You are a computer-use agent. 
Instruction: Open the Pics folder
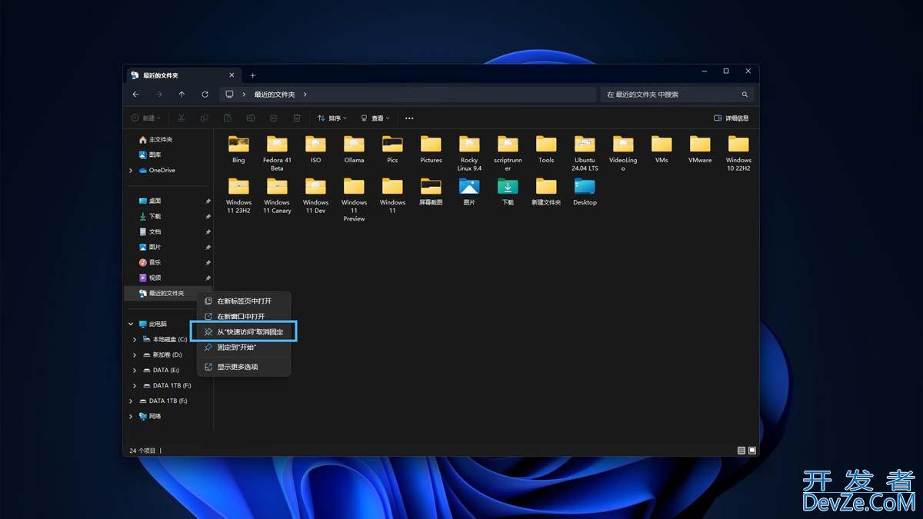click(392, 150)
